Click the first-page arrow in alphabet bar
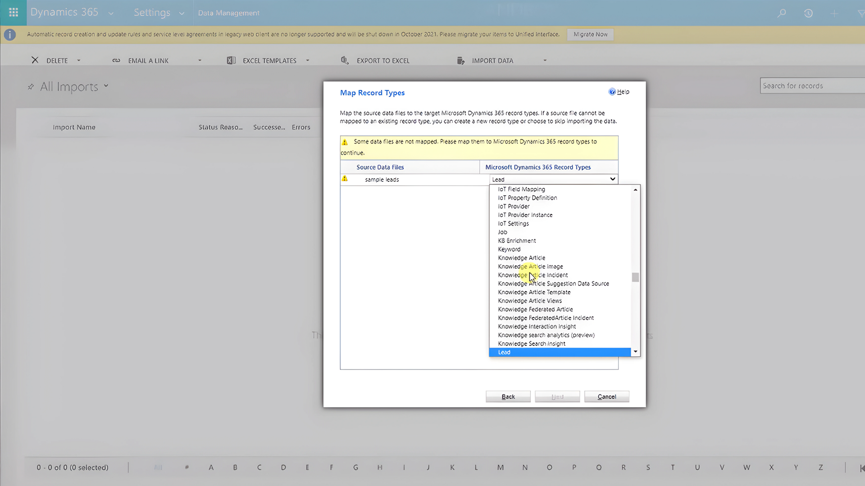The width and height of the screenshot is (865, 486). [x=861, y=468]
